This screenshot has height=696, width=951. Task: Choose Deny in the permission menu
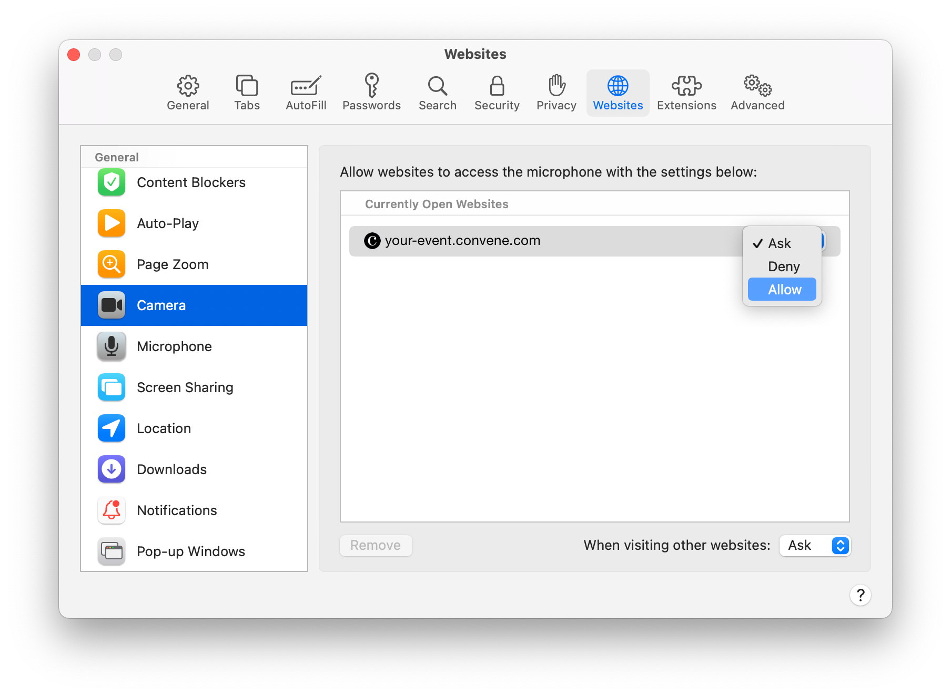point(784,266)
